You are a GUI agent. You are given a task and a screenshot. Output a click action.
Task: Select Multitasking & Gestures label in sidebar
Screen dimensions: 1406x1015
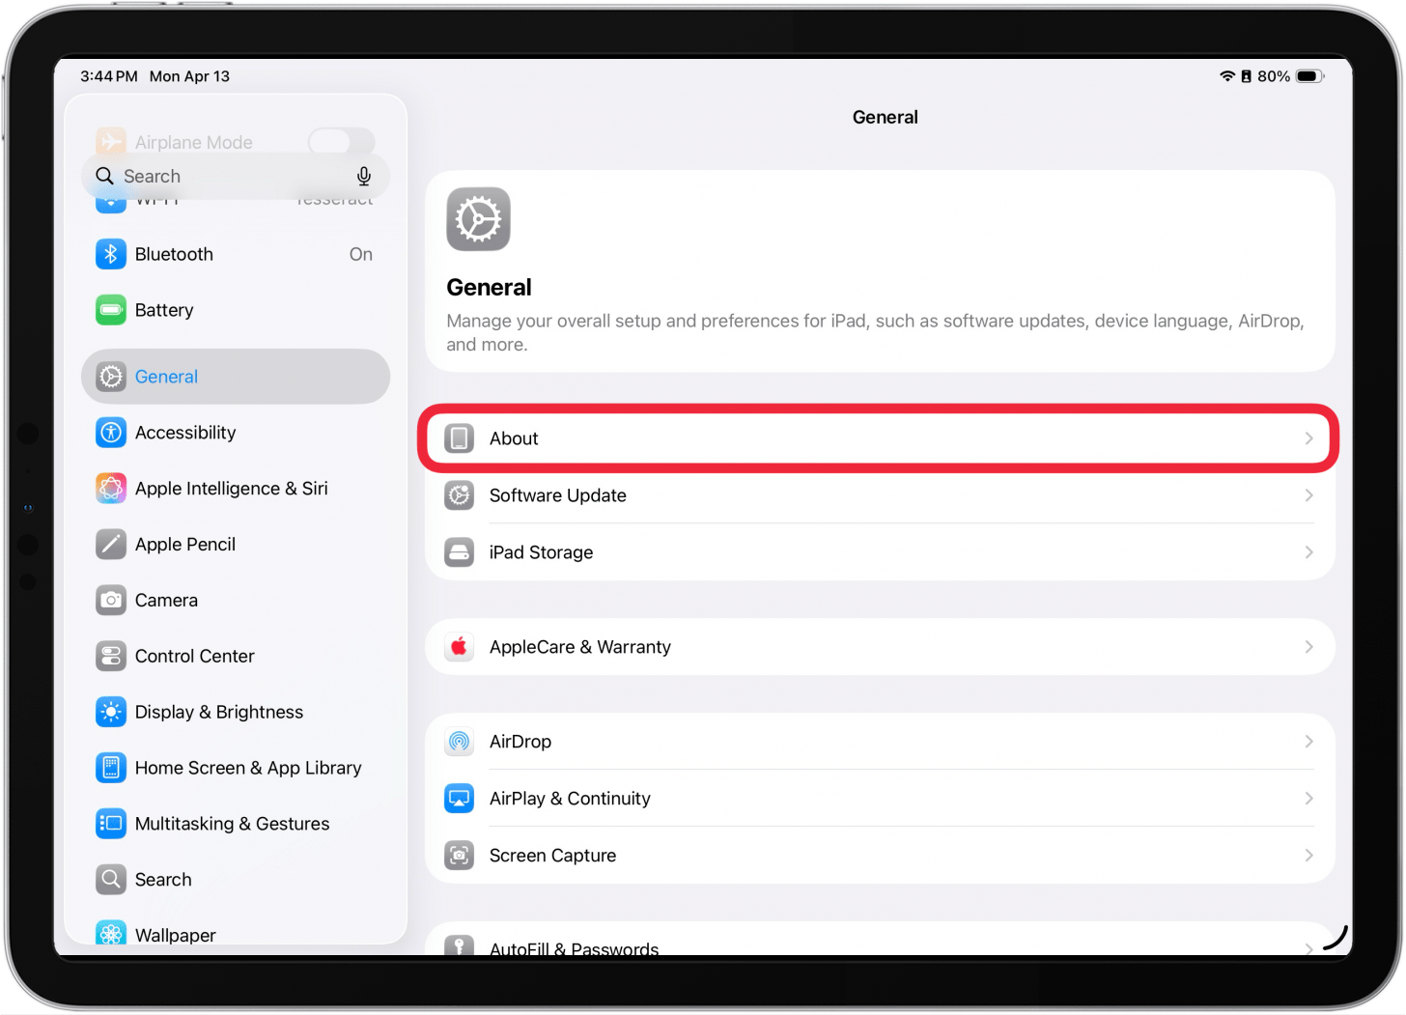pyautogui.click(x=233, y=824)
